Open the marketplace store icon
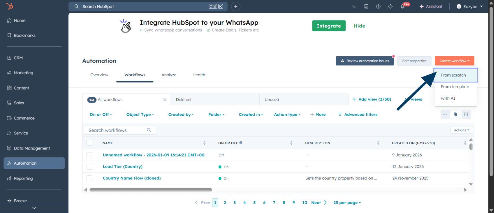This screenshot has height=213, width=494. point(366,6)
